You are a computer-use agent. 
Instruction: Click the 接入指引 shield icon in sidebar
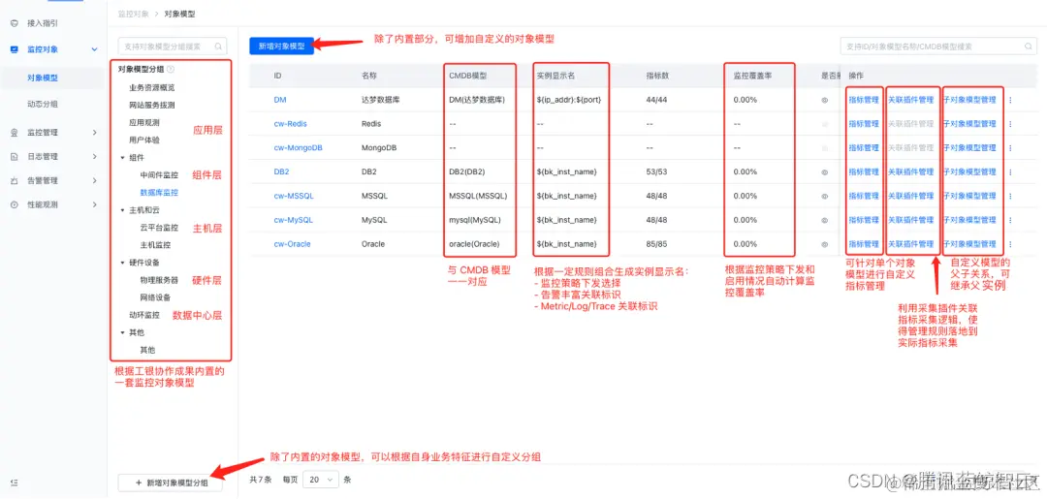(x=14, y=22)
